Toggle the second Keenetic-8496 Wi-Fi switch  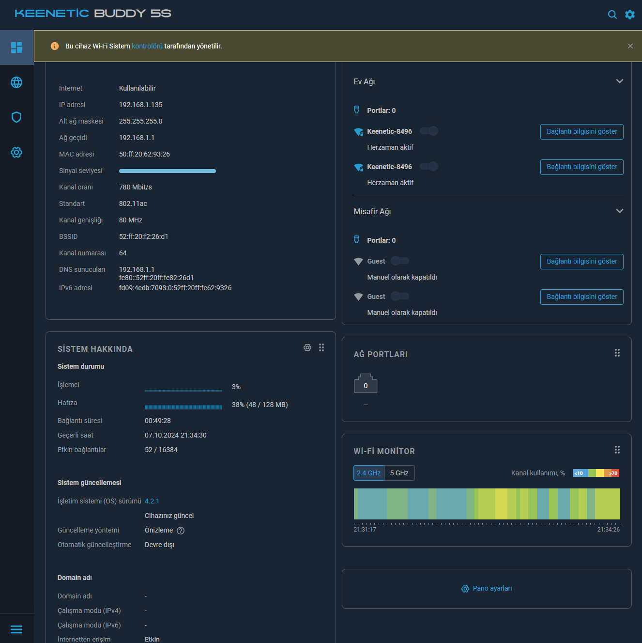tap(429, 167)
